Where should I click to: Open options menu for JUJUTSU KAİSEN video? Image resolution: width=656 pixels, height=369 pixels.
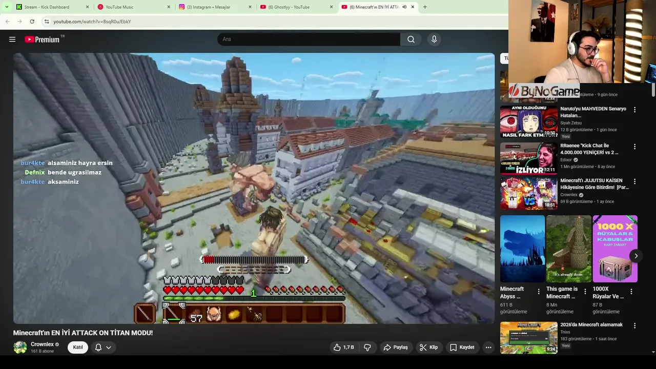point(634,181)
